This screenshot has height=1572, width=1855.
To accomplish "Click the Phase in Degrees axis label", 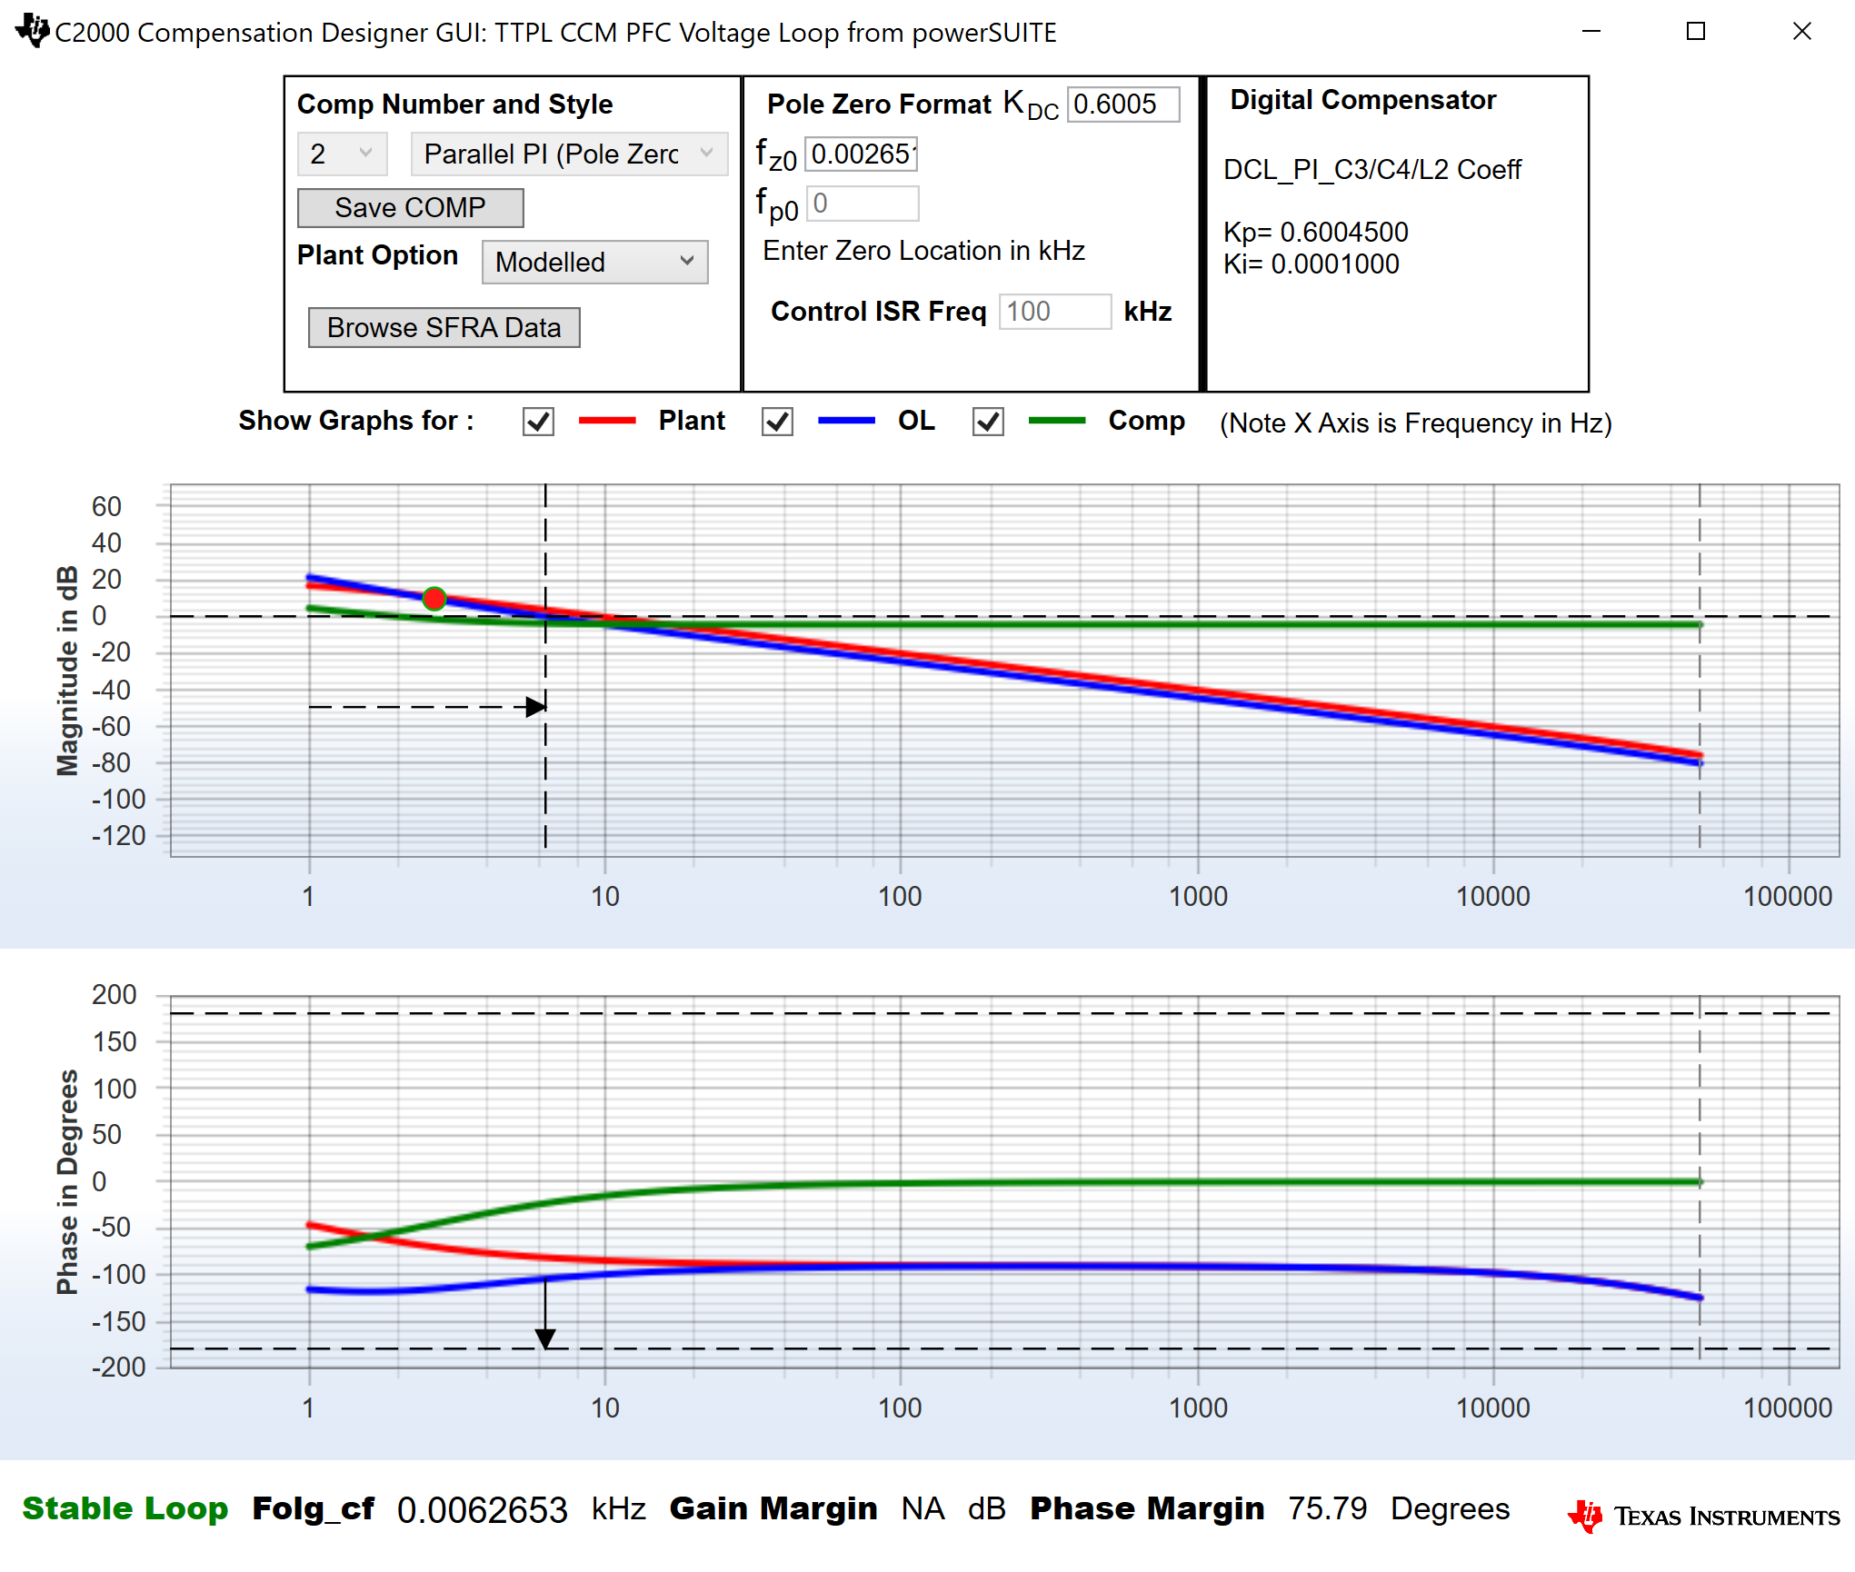I will pos(67,1181).
